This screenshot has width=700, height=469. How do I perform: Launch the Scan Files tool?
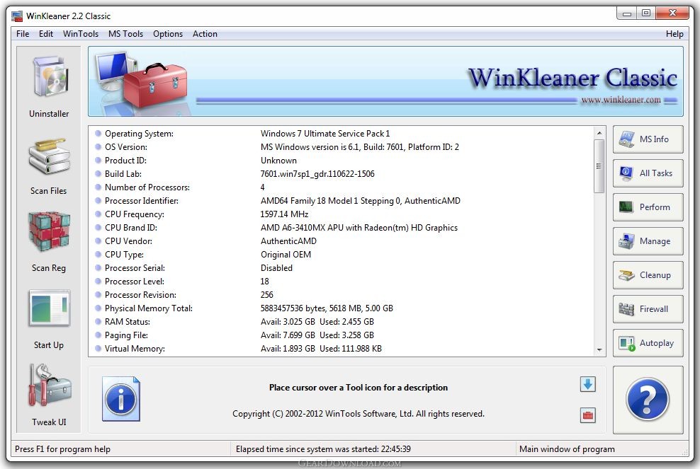click(x=49, y=166)
